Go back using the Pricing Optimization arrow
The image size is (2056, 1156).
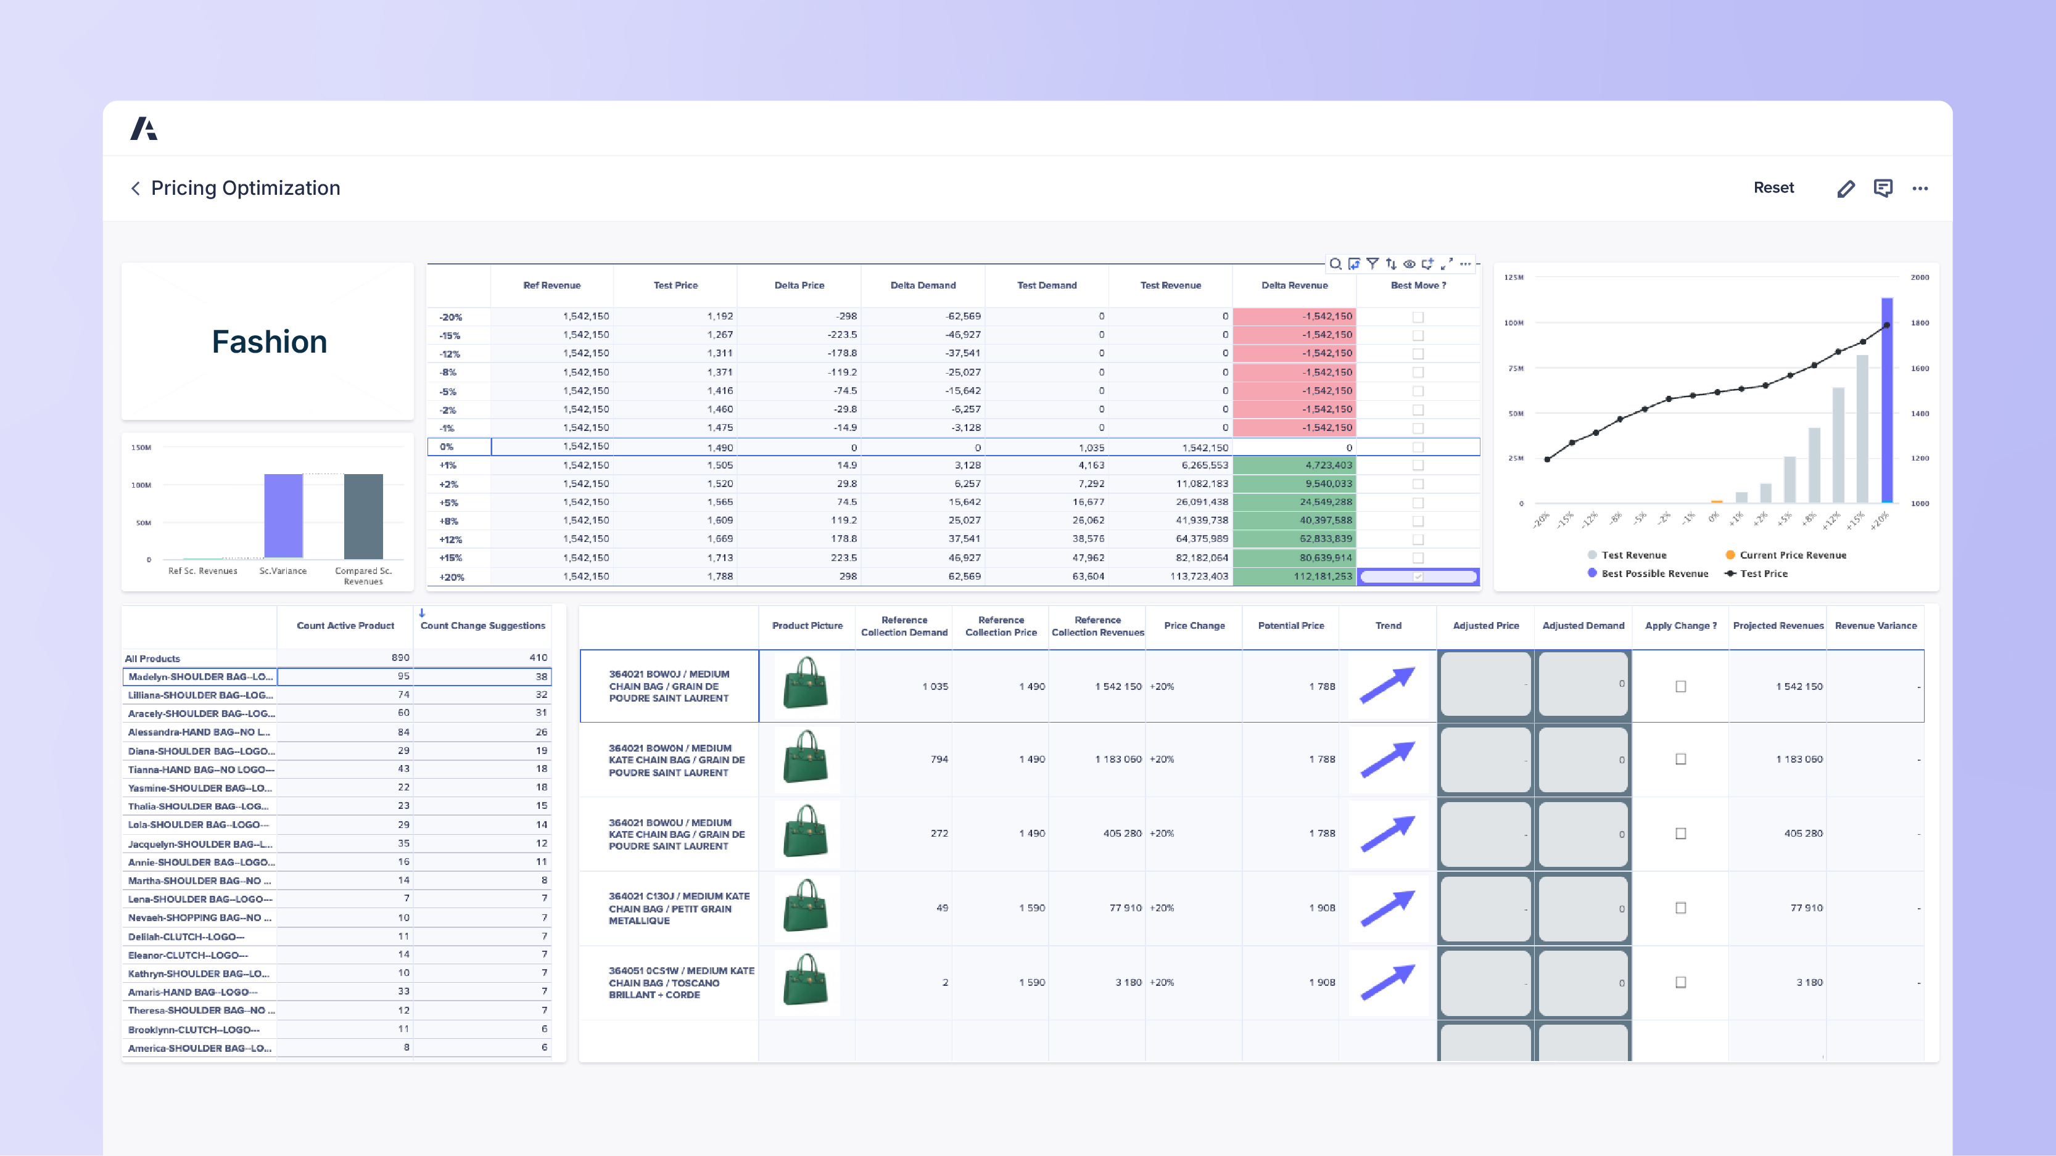point(136,187)
